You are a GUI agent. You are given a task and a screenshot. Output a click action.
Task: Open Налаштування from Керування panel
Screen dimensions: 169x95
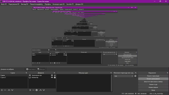(x=153, y=87)
